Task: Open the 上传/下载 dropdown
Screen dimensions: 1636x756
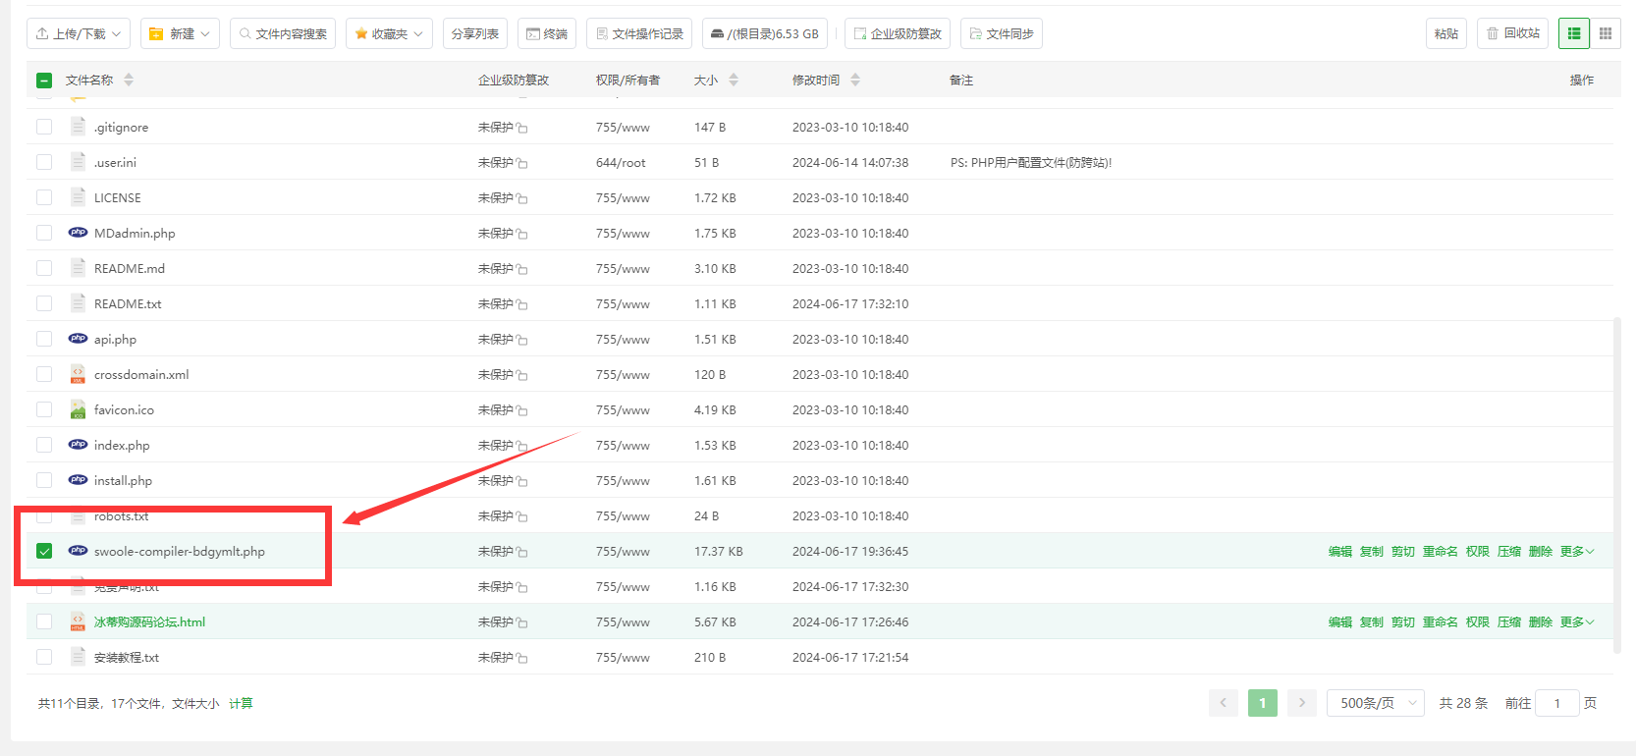Action: click(79, 33)
